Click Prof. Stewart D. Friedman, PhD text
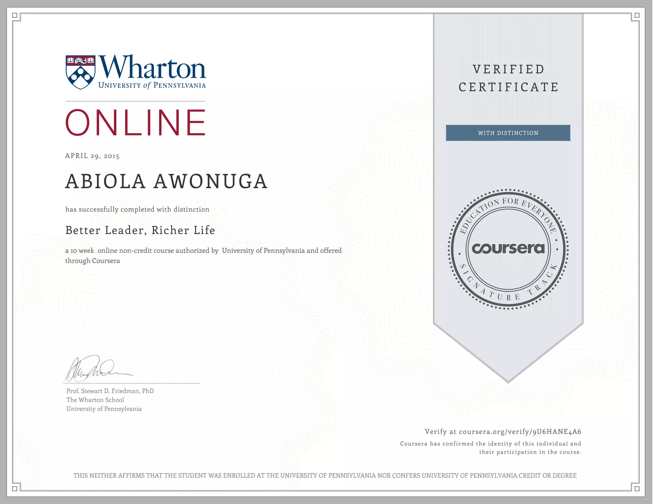The image size is (653, 504). 110,391
